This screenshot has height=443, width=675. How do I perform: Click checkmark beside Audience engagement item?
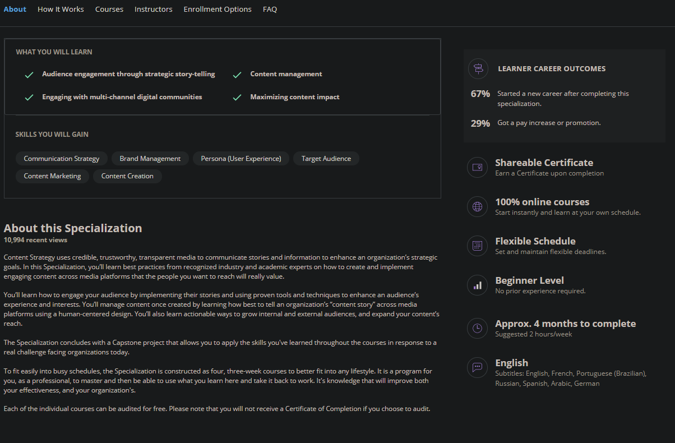[29, 75]
